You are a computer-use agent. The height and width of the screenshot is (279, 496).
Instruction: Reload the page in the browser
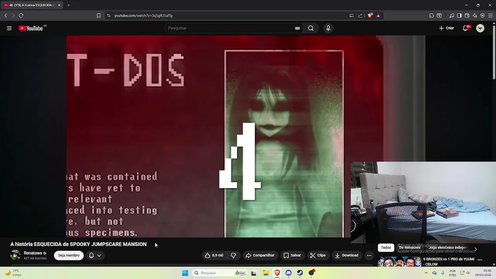pyautogui.click(x=21, y=15)
